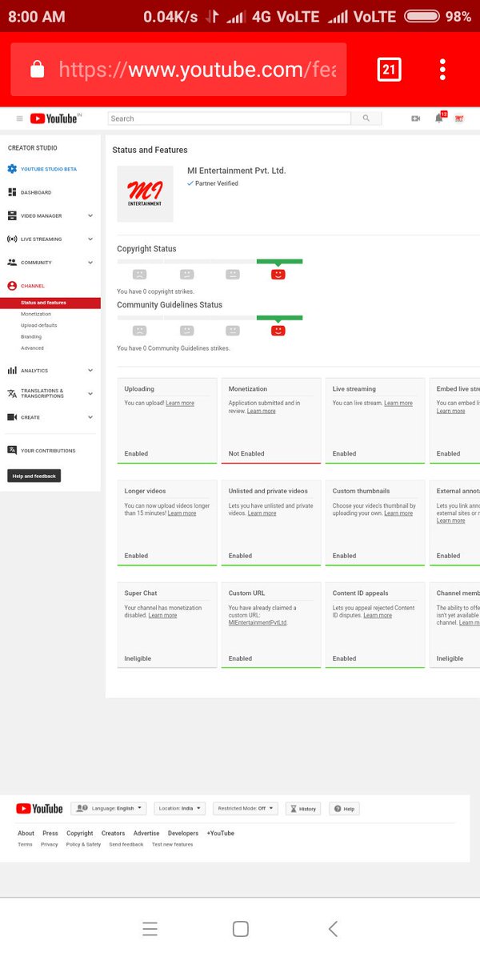Click the +YouTube footer link
The width and height of the screenshot is (480, 961).
221,833
